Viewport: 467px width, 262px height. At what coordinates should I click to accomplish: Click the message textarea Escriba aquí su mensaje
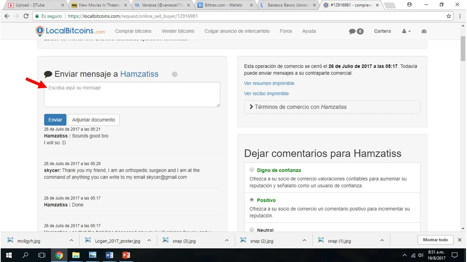pyautogui.click(x=132, y=94)
